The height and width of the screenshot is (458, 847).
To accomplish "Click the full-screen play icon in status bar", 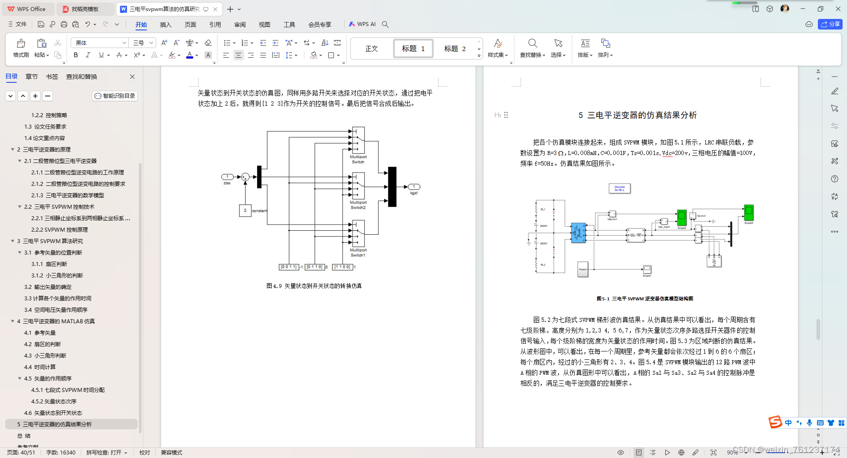I will click(667, 452).
